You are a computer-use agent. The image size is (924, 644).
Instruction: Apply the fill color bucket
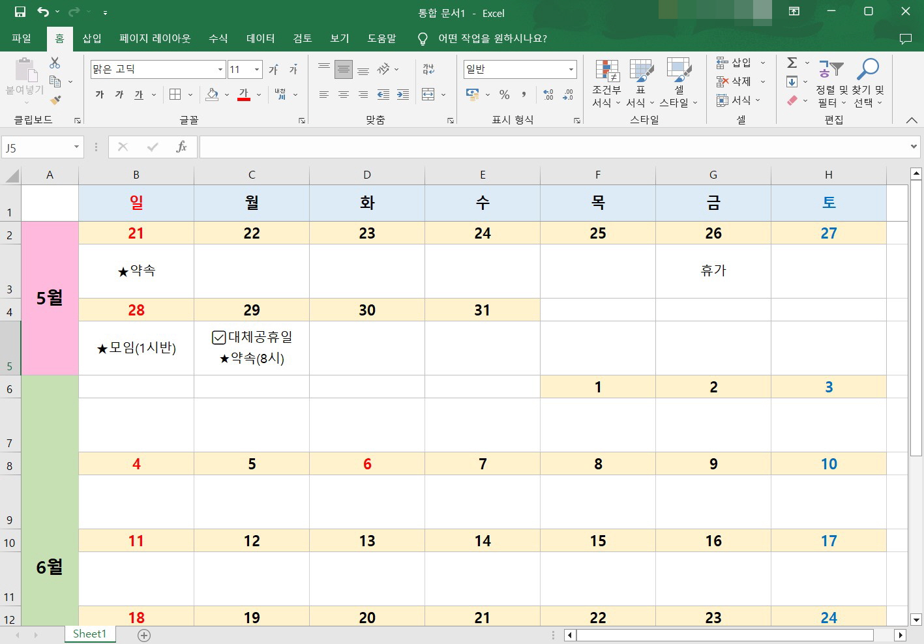pos(212,95)
